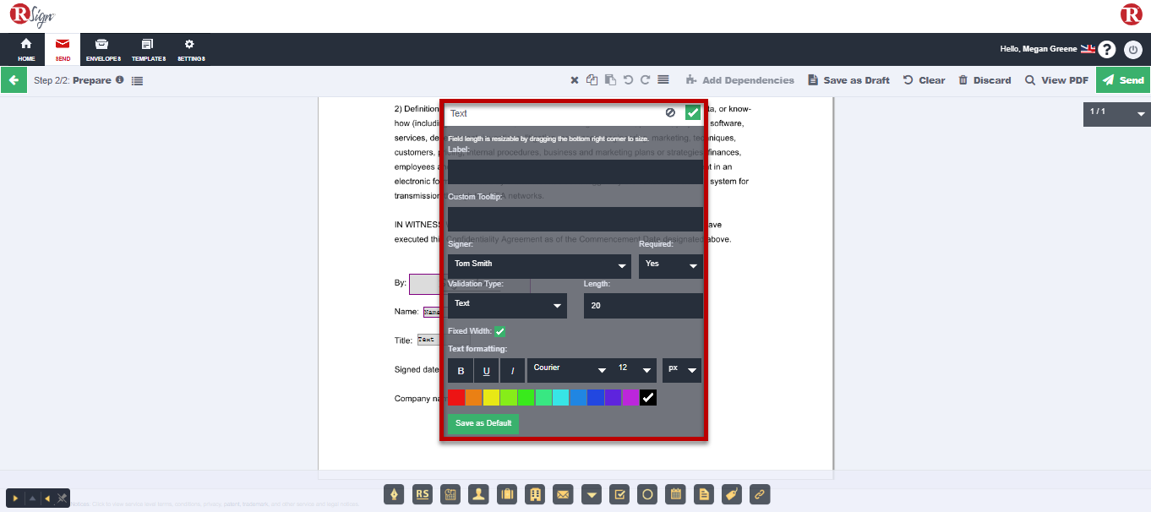
Task: Insert a hyperlink field from bottom toolbar
Action: 760,494
